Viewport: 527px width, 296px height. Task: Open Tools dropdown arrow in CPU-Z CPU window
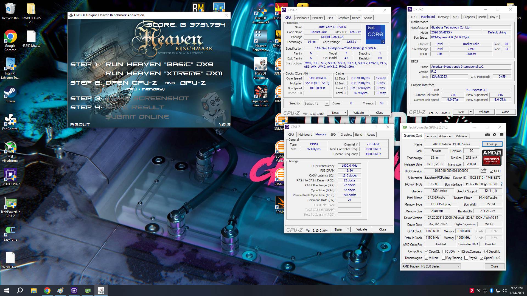(345, 113)
